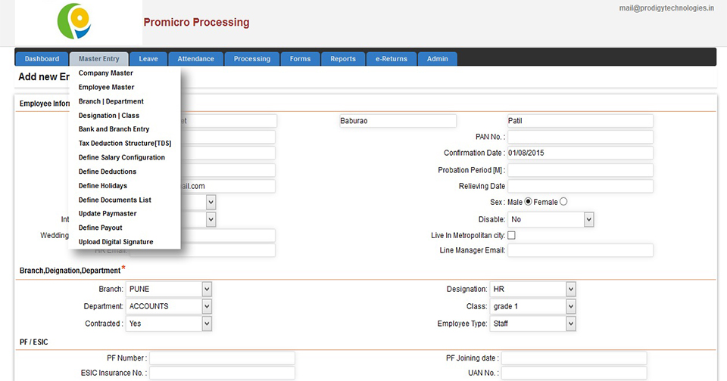Focus the UAN No. field
The image size is (727, 381).
point(574,373)
